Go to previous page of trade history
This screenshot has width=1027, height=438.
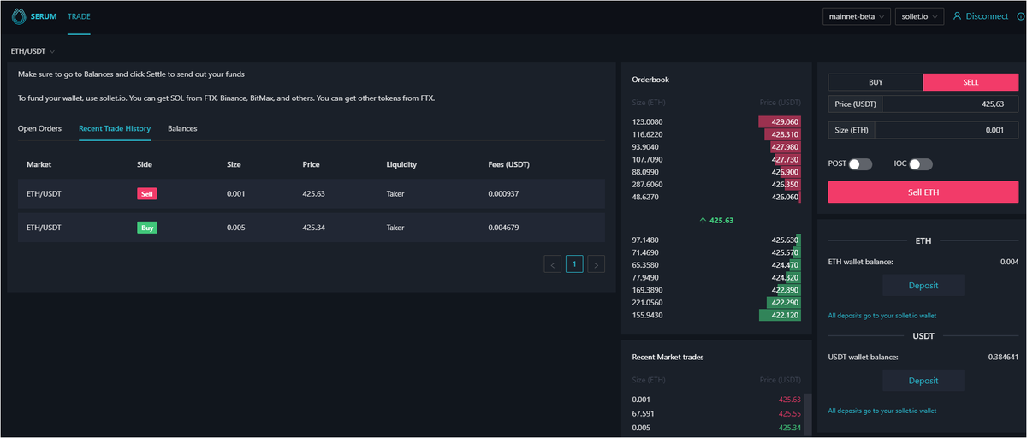(x=553, y=264)
